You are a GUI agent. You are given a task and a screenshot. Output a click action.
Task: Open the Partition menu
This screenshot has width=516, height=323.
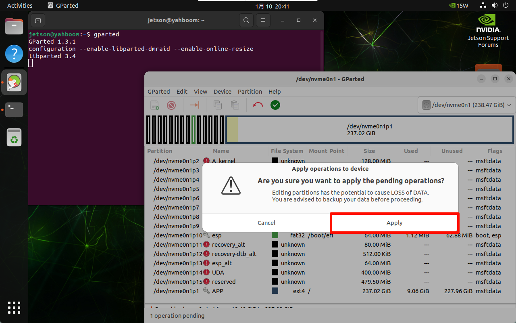coord(250,92)
